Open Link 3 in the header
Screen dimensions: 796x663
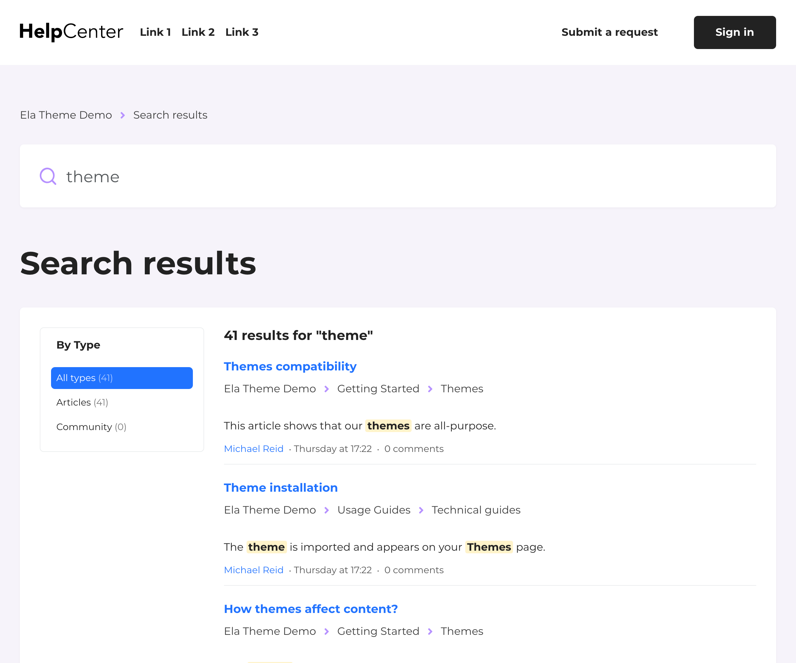[x=242, y=32]
